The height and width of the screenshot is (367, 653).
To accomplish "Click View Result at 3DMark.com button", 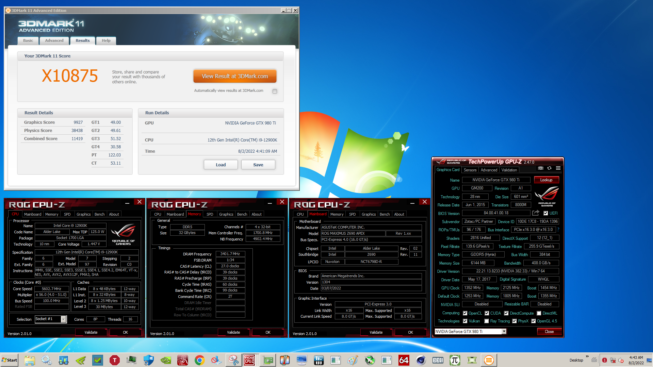I will click(x=235, y=76).
